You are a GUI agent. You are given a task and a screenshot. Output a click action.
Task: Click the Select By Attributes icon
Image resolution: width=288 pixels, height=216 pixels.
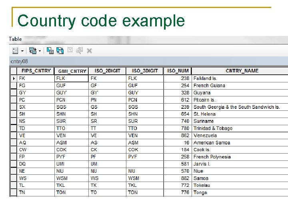point(50,50)
